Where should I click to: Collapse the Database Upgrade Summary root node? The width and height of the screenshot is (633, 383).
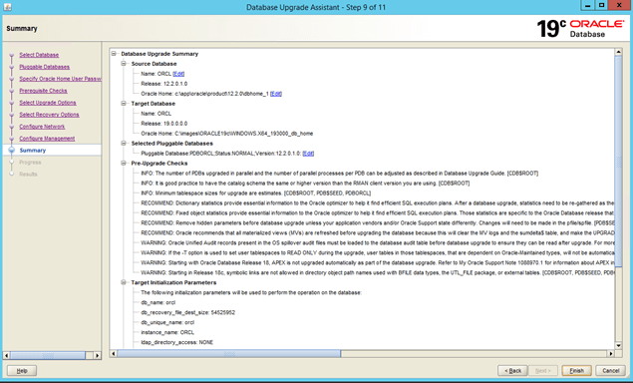pos(114,53)
